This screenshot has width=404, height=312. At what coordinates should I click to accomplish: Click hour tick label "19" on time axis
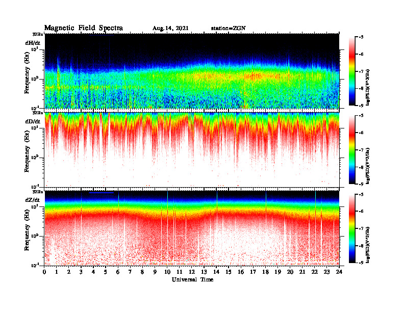click(277, 272)
